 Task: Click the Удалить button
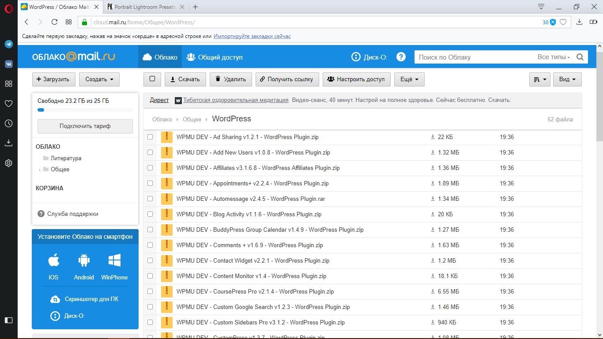[231, 79]
